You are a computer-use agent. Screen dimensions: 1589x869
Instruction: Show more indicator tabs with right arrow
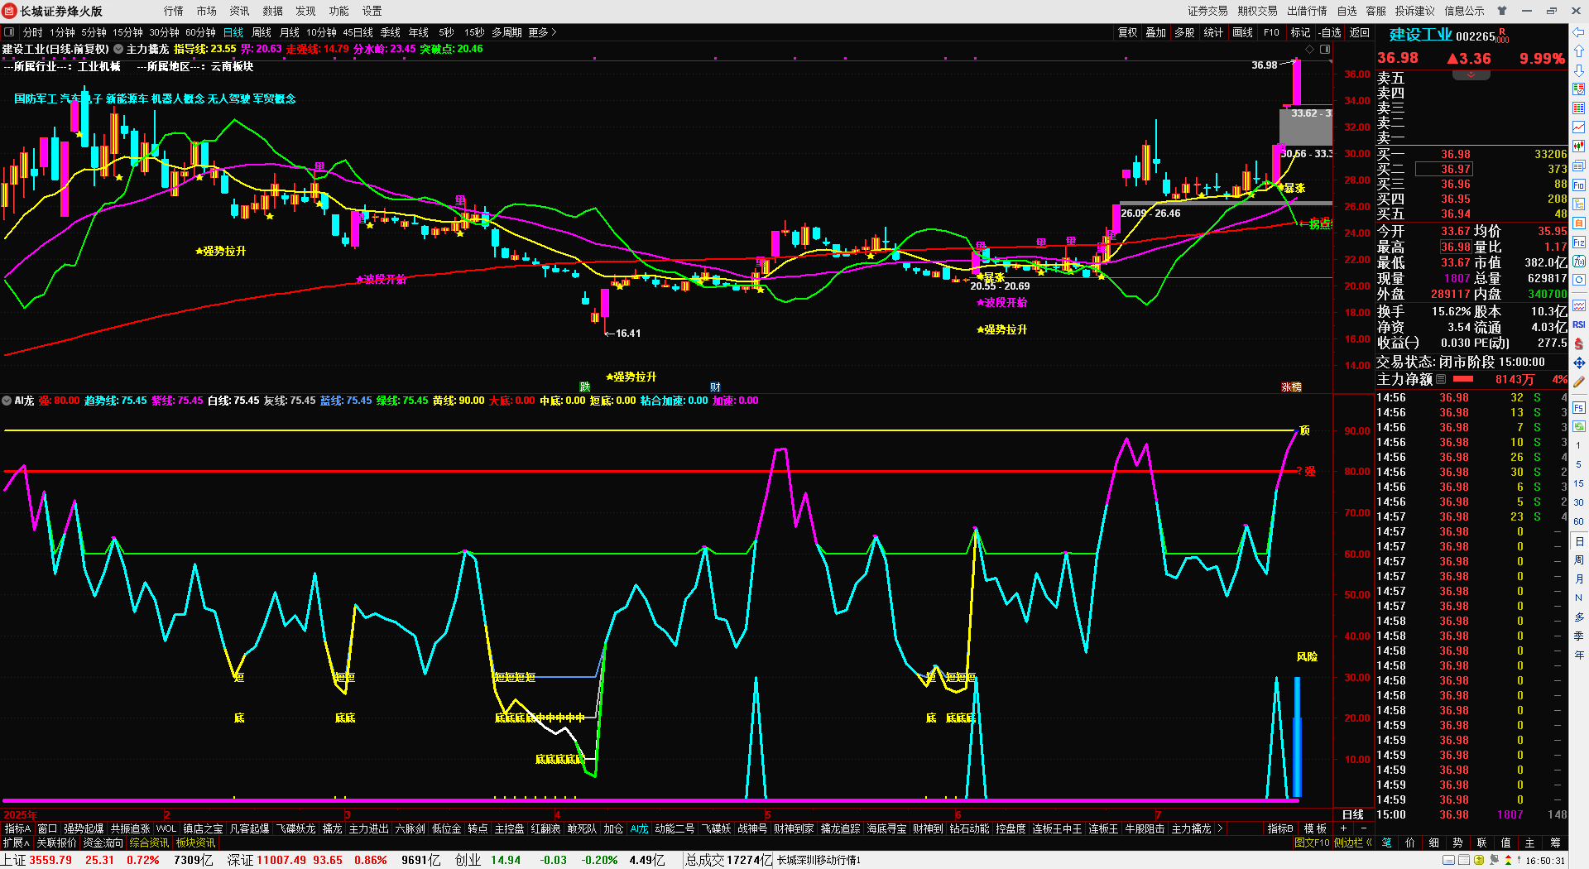click(1220, 828)
